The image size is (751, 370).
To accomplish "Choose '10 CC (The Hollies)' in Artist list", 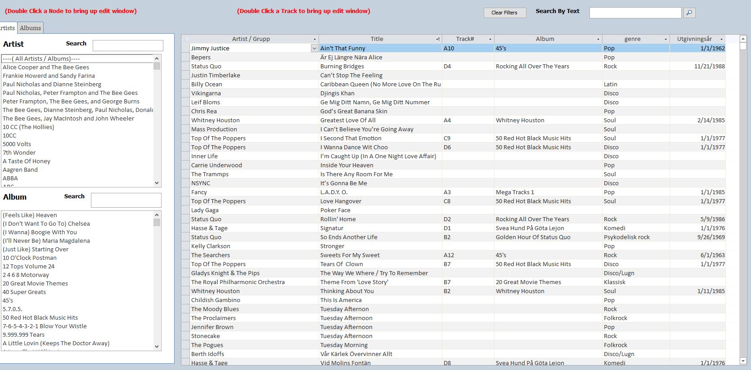I will click(x=77, y=127).
